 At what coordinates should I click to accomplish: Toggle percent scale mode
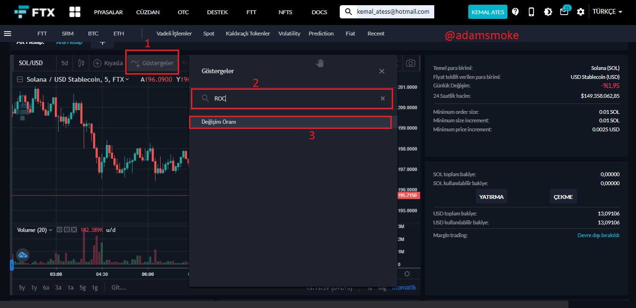point(370,287)
